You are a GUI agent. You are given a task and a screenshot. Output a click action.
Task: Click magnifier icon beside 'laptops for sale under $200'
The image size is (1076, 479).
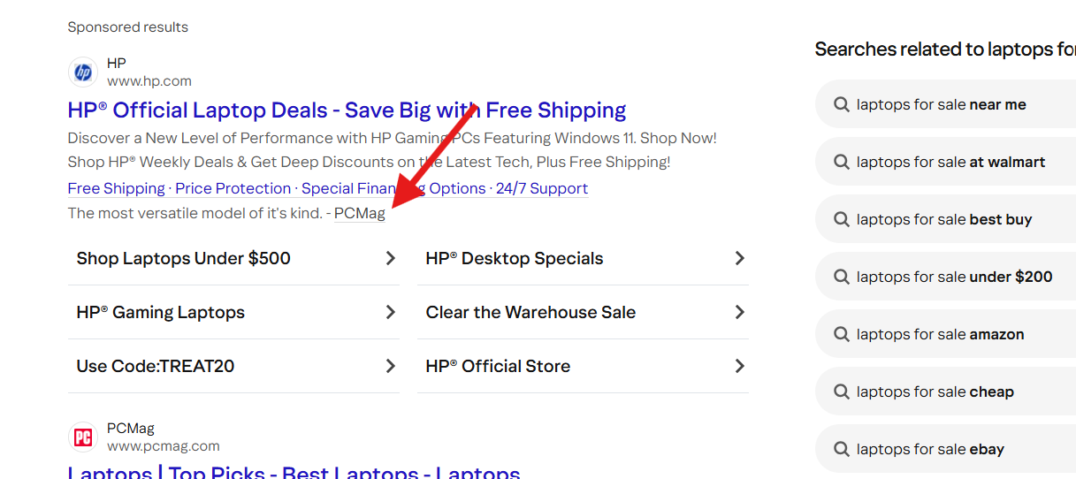(x=842, y=277)
